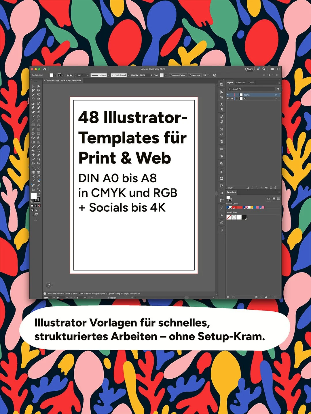Open Edit Toolbar three dots
Image resolution: width=311 pixels, height=414 pixels.
coord(36,220)
